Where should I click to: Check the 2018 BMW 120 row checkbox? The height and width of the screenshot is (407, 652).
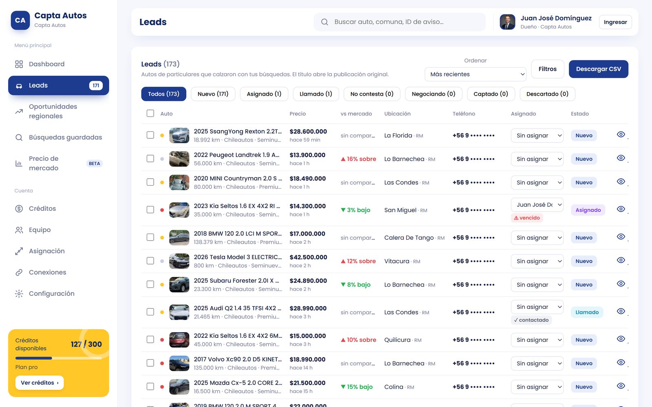click(150, 237)
